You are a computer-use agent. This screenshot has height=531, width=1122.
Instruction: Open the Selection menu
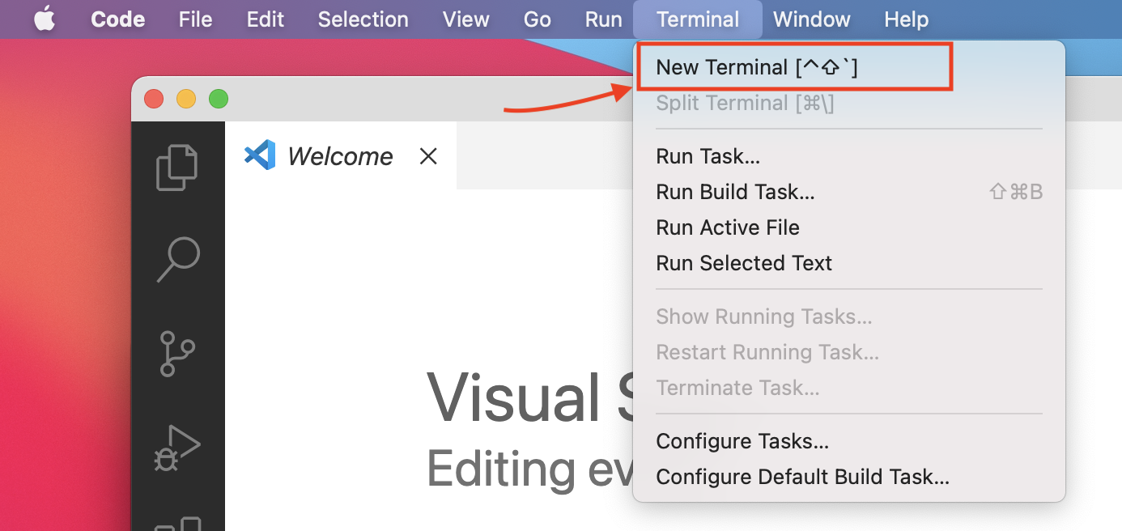point(363,19)
